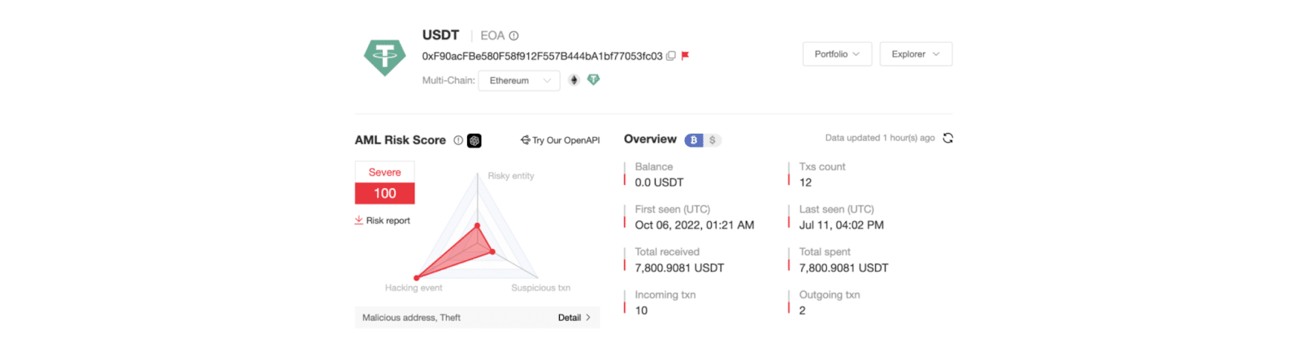Expand the Explorer dropdown
The width and height of the screenshot is (1300, 347).
[916, 54]
